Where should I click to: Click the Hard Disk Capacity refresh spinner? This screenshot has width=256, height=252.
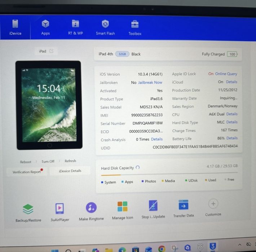click(138, 167)
